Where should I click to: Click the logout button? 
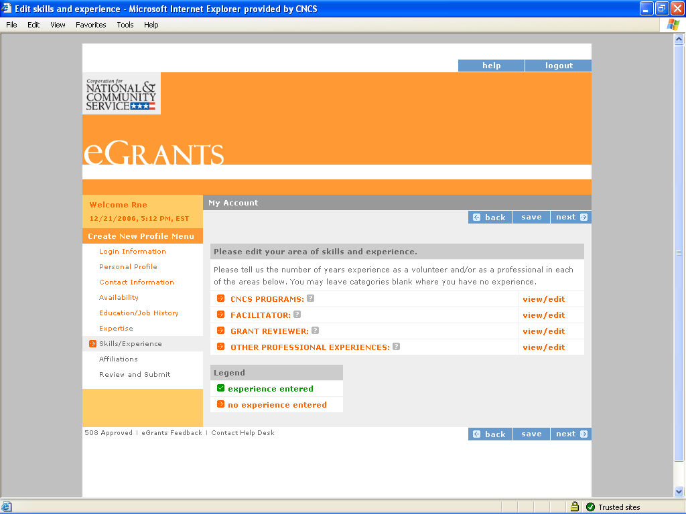pos(559,66)
